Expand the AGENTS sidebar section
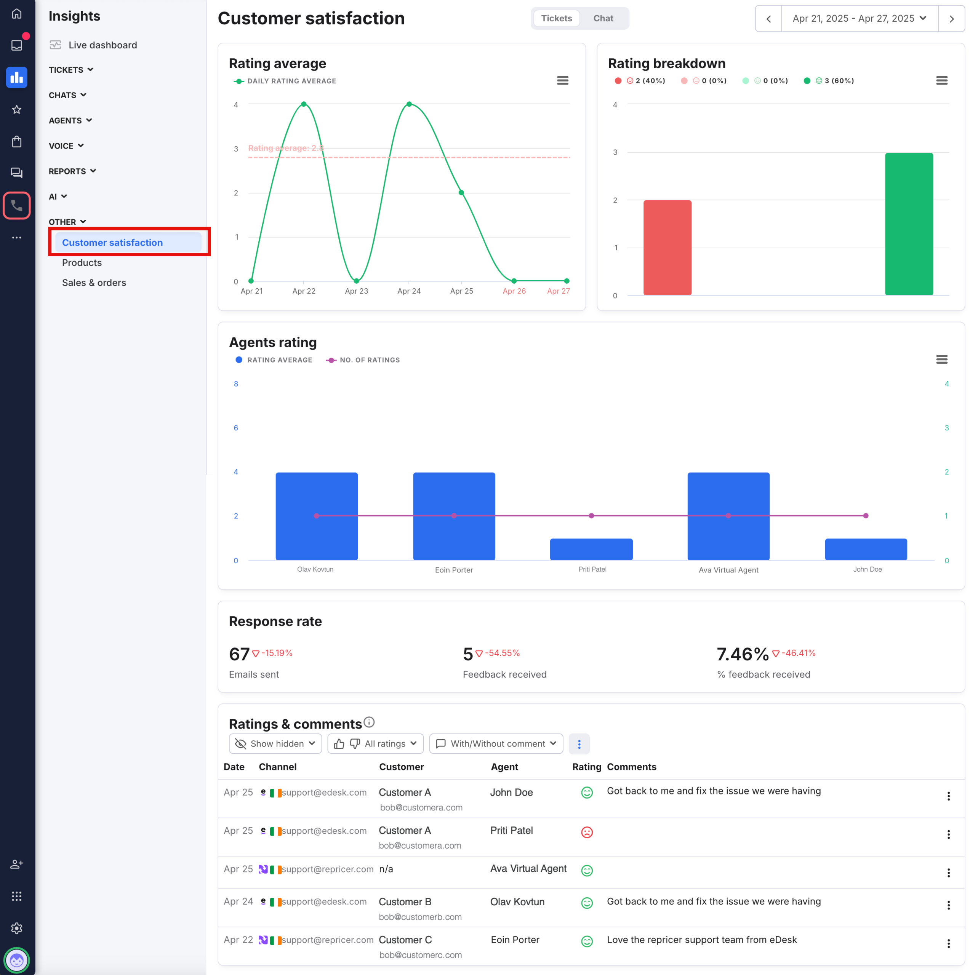Screen dimensions: 970x975 [71, 120]
